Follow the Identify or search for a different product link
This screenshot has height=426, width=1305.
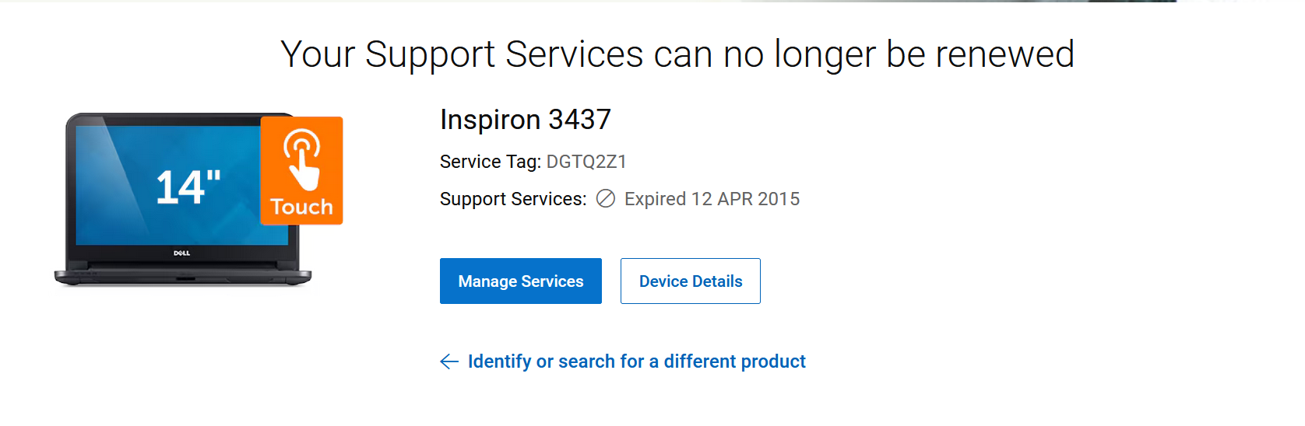[x=636, y=361]
